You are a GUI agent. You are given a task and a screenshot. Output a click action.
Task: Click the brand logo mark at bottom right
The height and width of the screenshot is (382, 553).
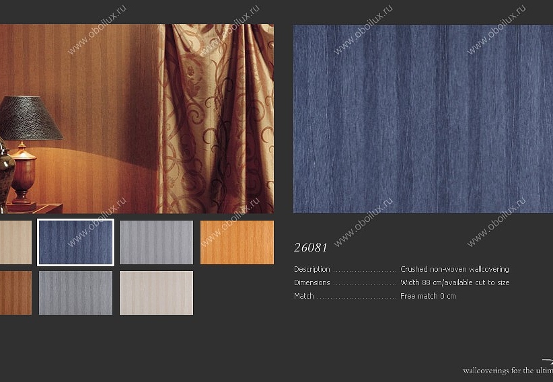548,361
